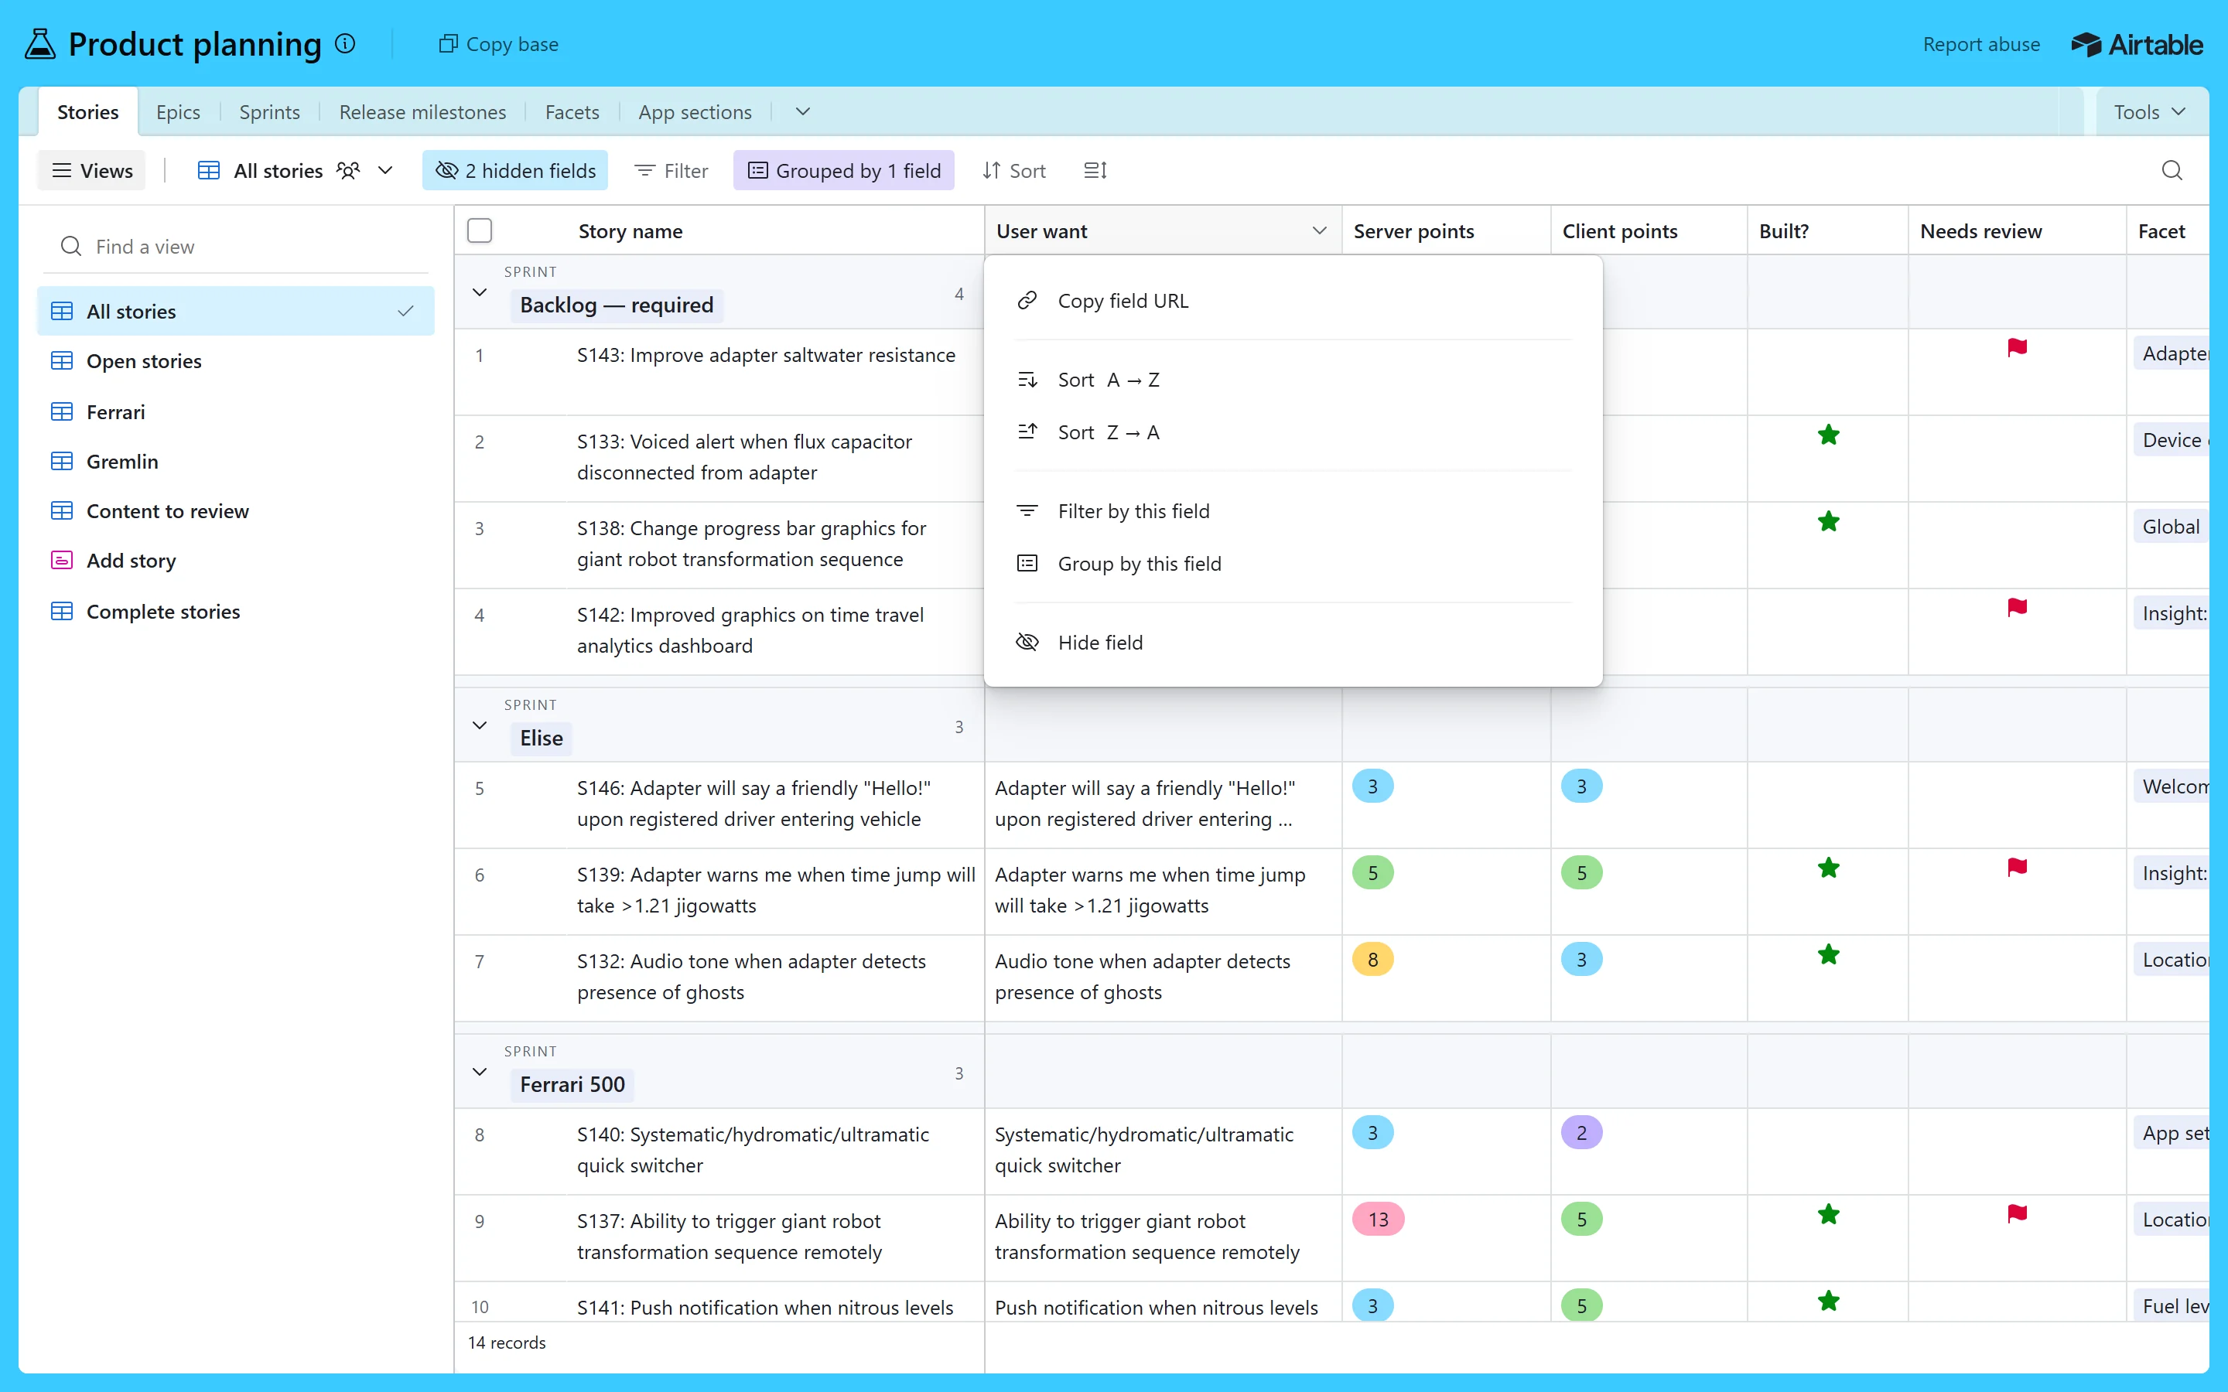Click the row height icon
The height and width of the screenshot is (1392, 2228).
tap(1095, 170)
